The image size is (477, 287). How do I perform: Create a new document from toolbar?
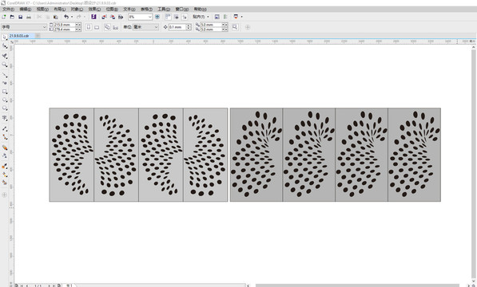tap(4, 17)
